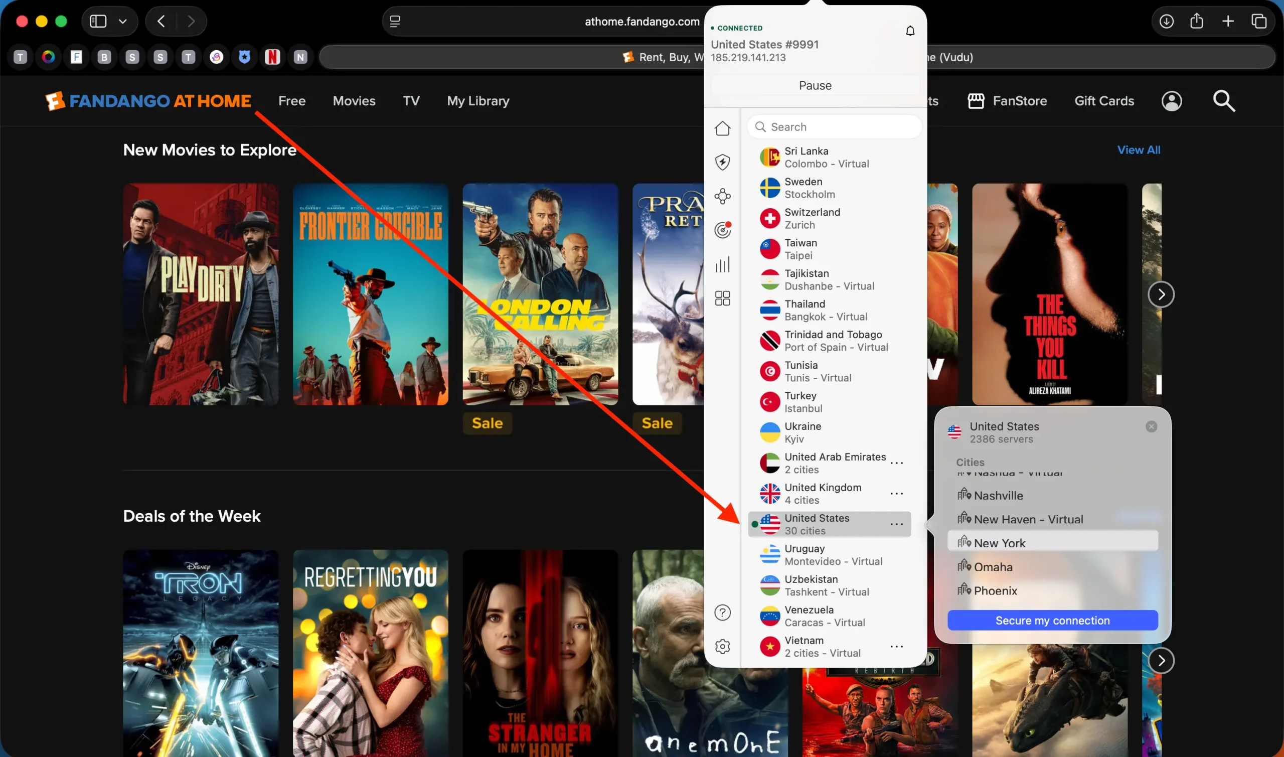1284x757 pixels.
Task: Open the specialty servers grid icon
Action: 723,298
